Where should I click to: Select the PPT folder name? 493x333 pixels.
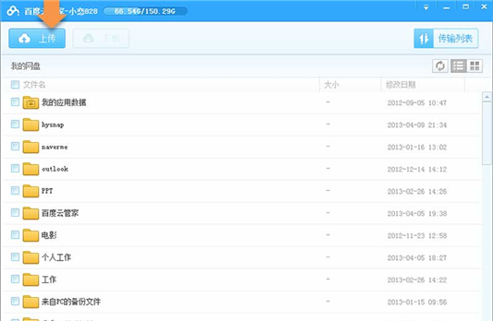pos(47,191)
